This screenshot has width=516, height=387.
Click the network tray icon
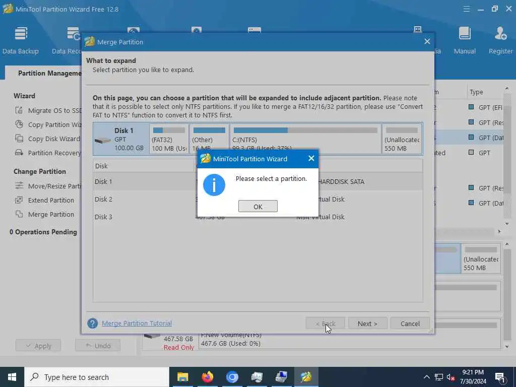coord(439,377)
